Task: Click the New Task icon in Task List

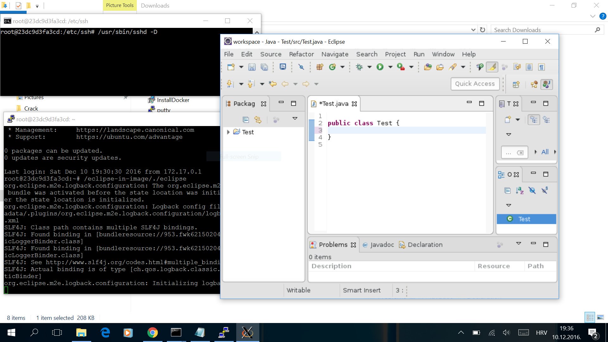Action: 508,120
